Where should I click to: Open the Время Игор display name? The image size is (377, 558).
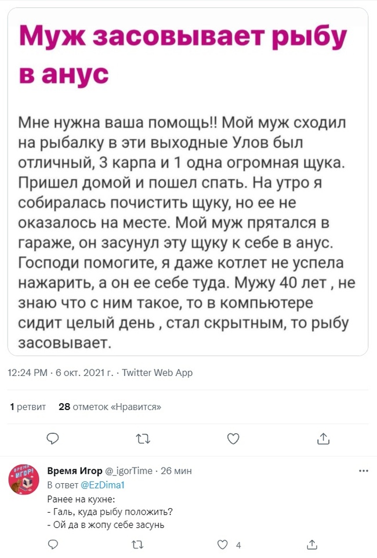tap(74, 470)
